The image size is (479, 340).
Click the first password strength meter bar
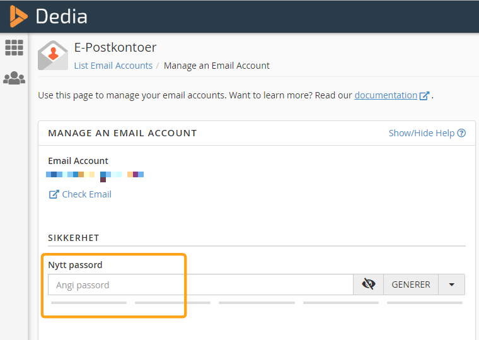point(88,303)
